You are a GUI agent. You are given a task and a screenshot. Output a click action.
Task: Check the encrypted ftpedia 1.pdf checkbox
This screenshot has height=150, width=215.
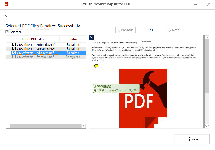pos(14,57)
